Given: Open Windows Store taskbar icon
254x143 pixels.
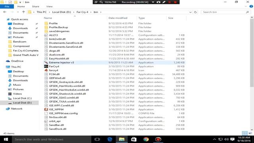Looking at the screenshot, I should (134, 139).
